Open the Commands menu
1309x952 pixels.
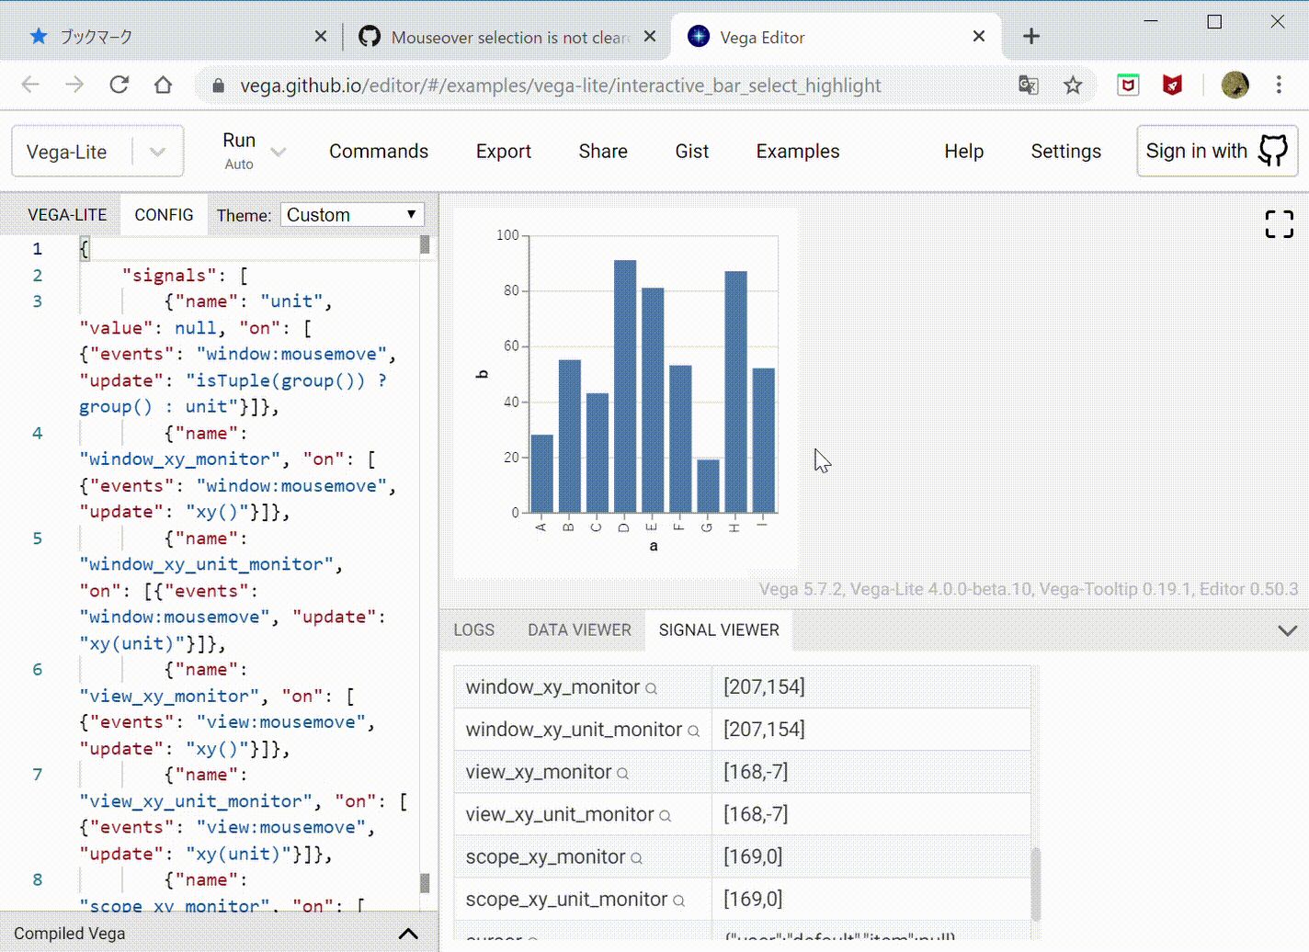[379, 152]
